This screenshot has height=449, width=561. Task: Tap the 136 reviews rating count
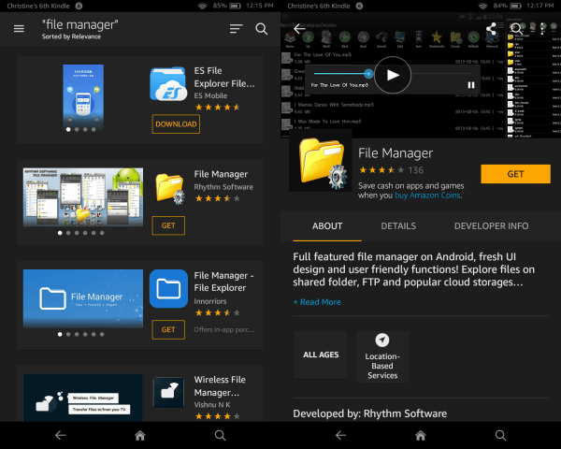[416, 170]
